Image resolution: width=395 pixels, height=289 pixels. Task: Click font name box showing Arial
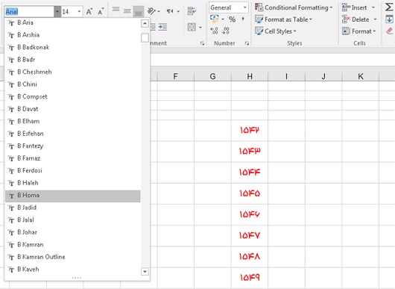[x=29, y=12]
